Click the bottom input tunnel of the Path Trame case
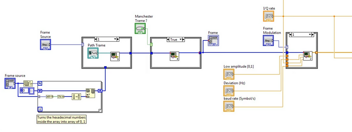Image resolution: width=352 pixels, height=132 pixels. 105,67
